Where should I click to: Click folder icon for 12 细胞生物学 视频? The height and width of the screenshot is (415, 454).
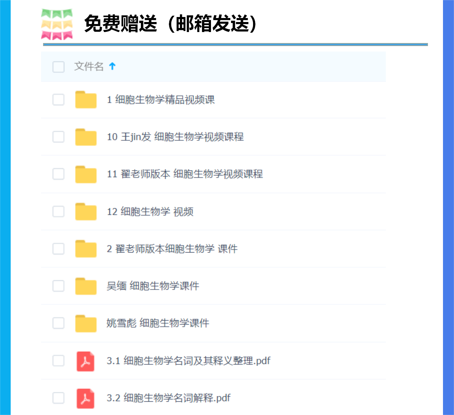pyautogui.click(x=86, y=212)
